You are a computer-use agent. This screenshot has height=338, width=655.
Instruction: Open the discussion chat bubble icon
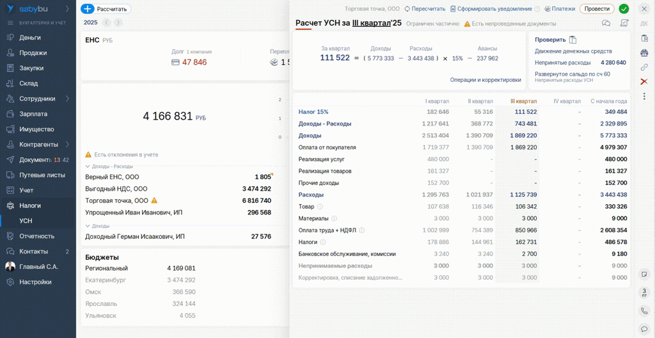click(606, 24)
